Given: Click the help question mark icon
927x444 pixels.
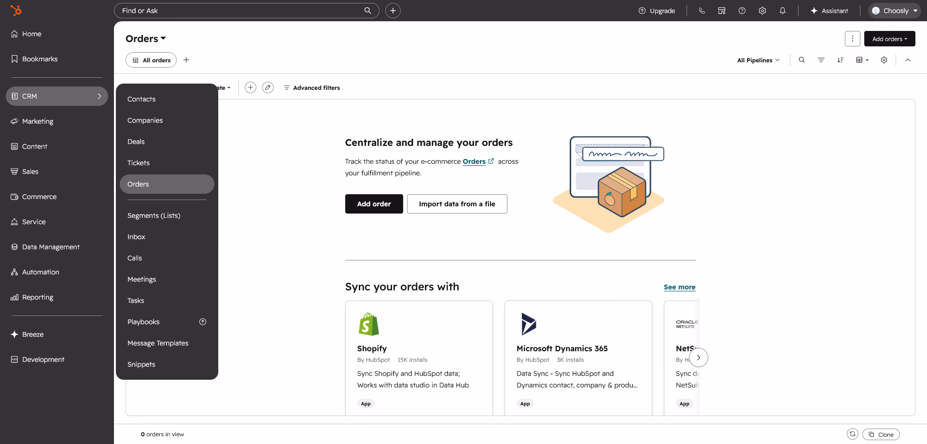Looking at the screenshot, I should 742,11.
